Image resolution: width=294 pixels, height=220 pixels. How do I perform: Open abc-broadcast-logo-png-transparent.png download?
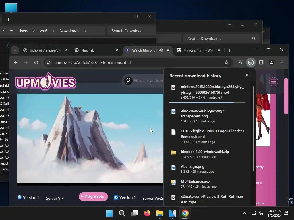pos(207,116)
